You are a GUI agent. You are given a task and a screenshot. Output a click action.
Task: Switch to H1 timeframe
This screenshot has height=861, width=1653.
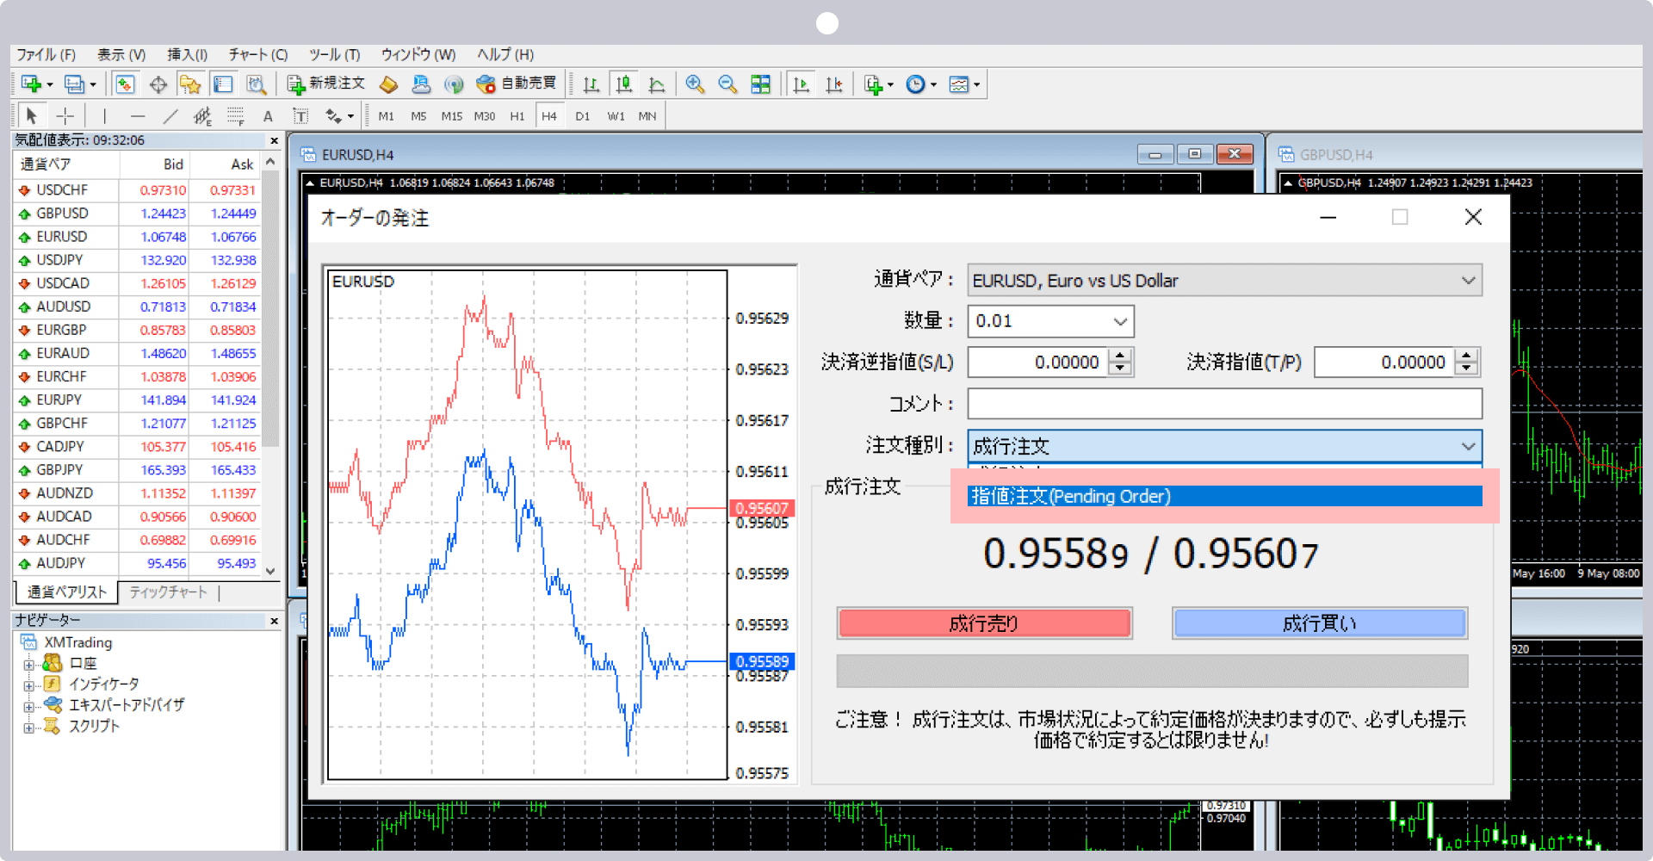pos(517,115)
